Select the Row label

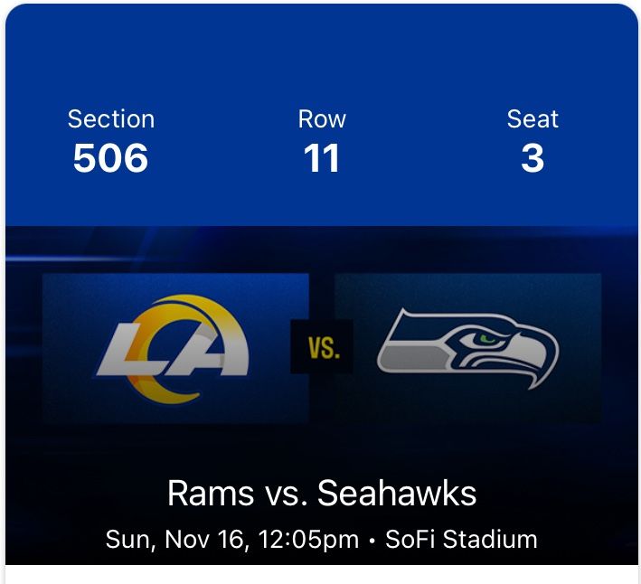point(322,119)
